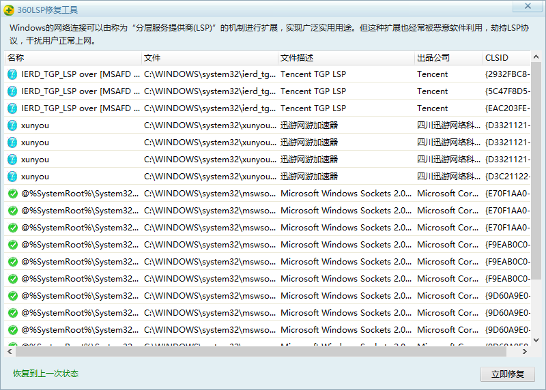Click the question icon of the {5C47F8D5- row
The width and height of the screenshot is (546, 390).
[x=12, y=91]
